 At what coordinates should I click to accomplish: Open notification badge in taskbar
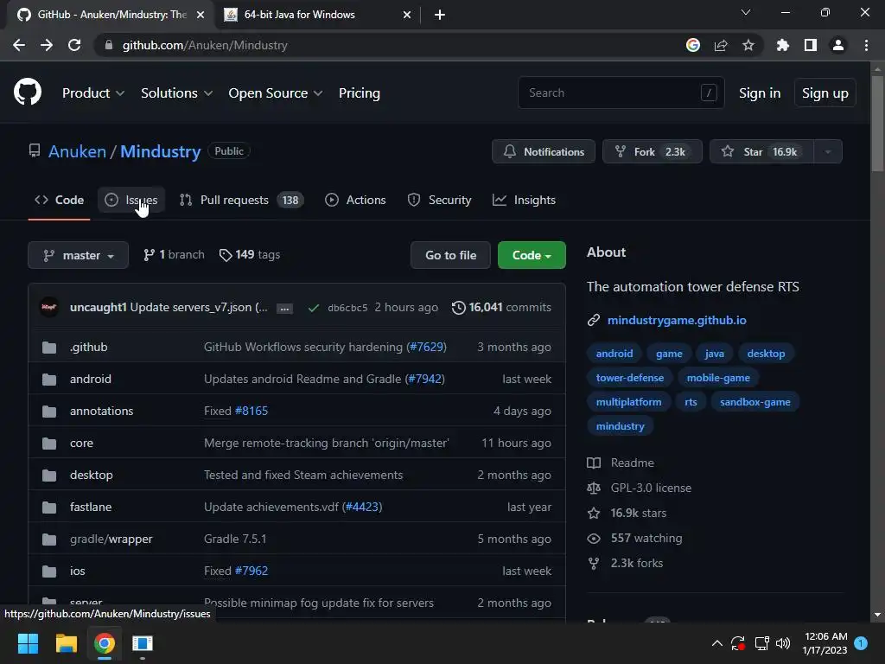pyautogui.click(x=861, y=643)
